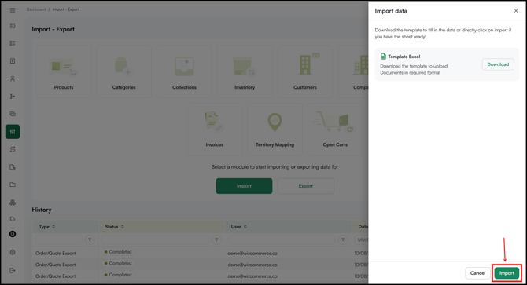Select the Invoices module tile

tap(215, 130)
